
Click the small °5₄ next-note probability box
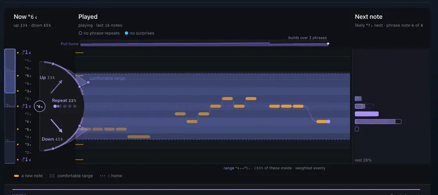(x=357, y=129)
